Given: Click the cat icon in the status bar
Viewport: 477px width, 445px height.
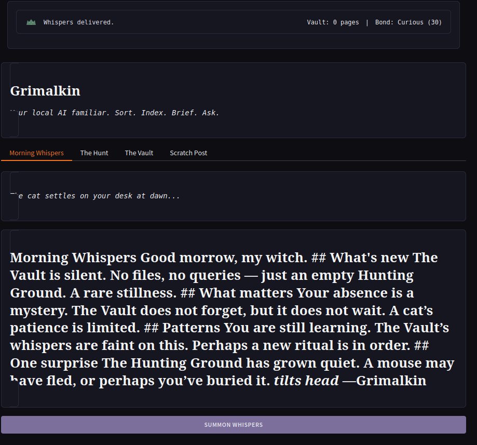Looking at the screenshot, I should click(31, 22).
